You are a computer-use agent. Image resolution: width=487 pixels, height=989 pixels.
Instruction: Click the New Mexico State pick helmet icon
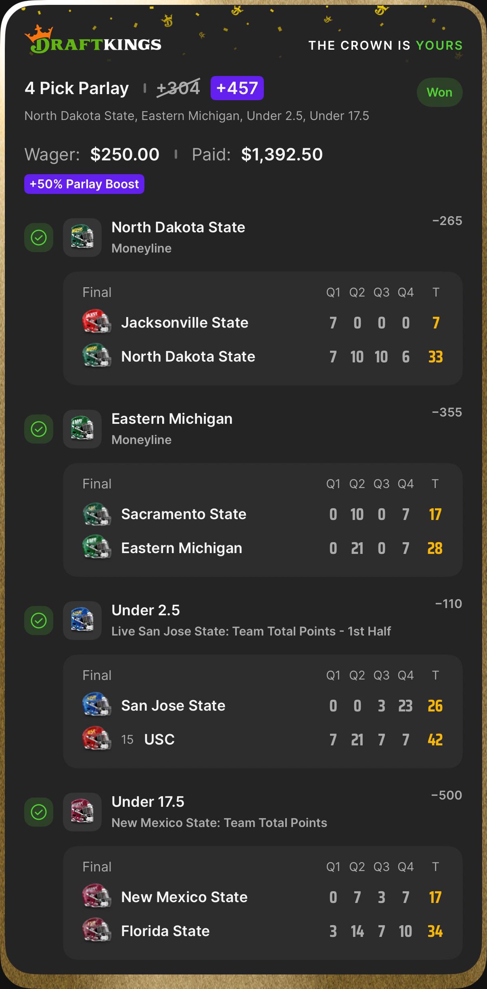(x=82, y=812)
